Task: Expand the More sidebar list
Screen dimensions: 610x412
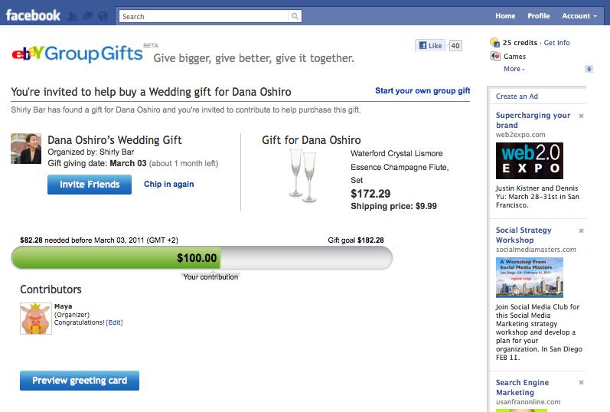Action: click(514, 69)
